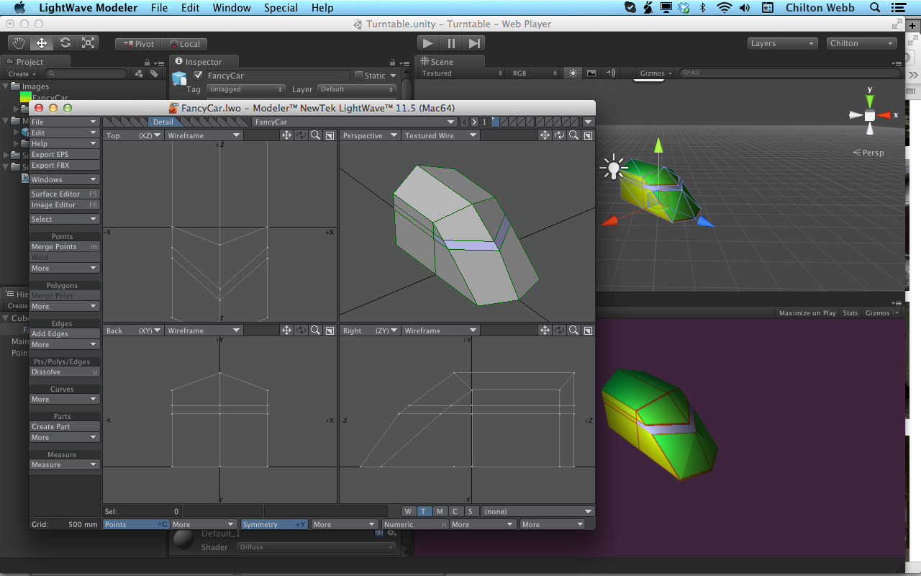This screenshot has width=921, height=576.
Task: Toggle FancyCar active checkbox in Inspector
Action: click(199, 76)
